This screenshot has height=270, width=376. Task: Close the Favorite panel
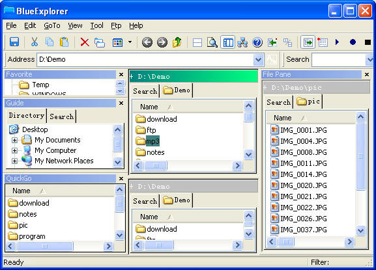(x=121, y=74)
